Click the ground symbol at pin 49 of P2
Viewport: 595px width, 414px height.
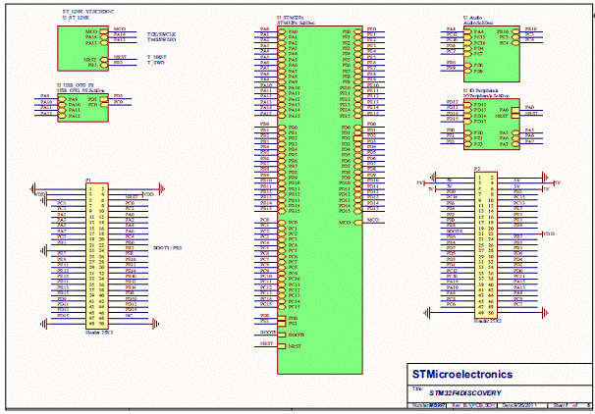(427, 313)
